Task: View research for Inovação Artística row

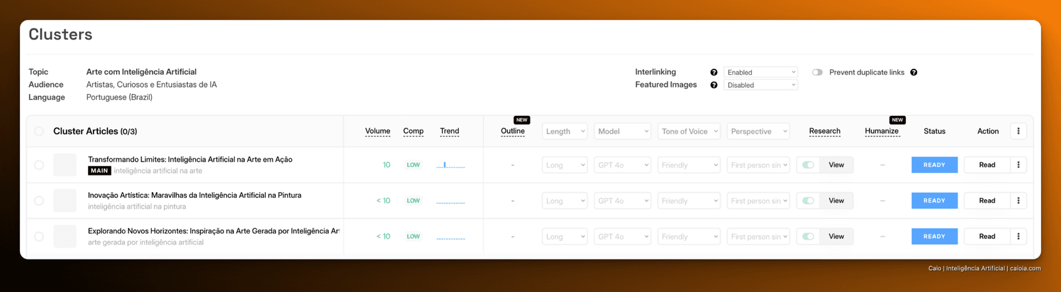Action: tap(836, 201)
